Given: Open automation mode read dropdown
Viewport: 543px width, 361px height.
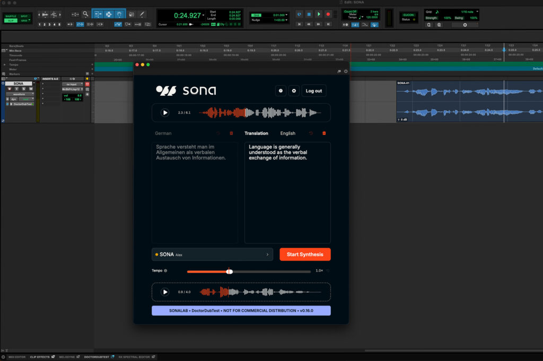Looking at the screenshot, I should [x=26, y=99].
